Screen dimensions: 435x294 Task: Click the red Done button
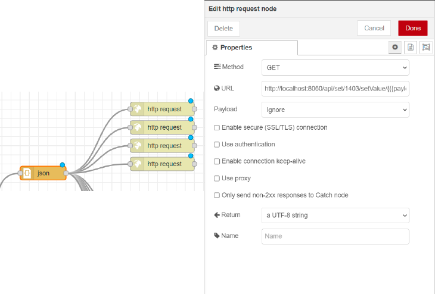(413, 28)
